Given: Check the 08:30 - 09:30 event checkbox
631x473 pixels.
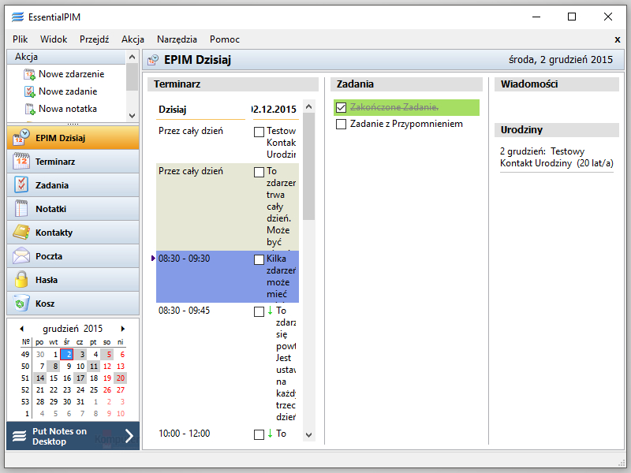Looking at the screenshot, I should coord(259,259).
